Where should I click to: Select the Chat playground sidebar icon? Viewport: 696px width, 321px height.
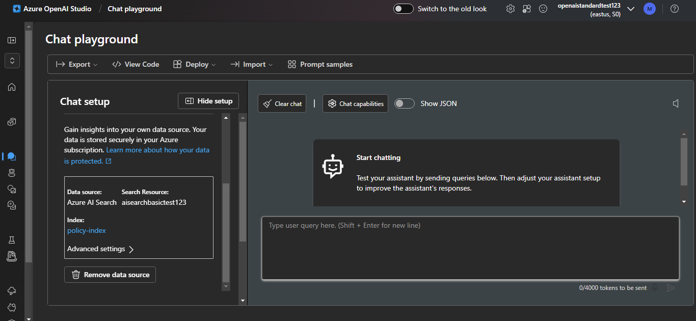point(12,156)
